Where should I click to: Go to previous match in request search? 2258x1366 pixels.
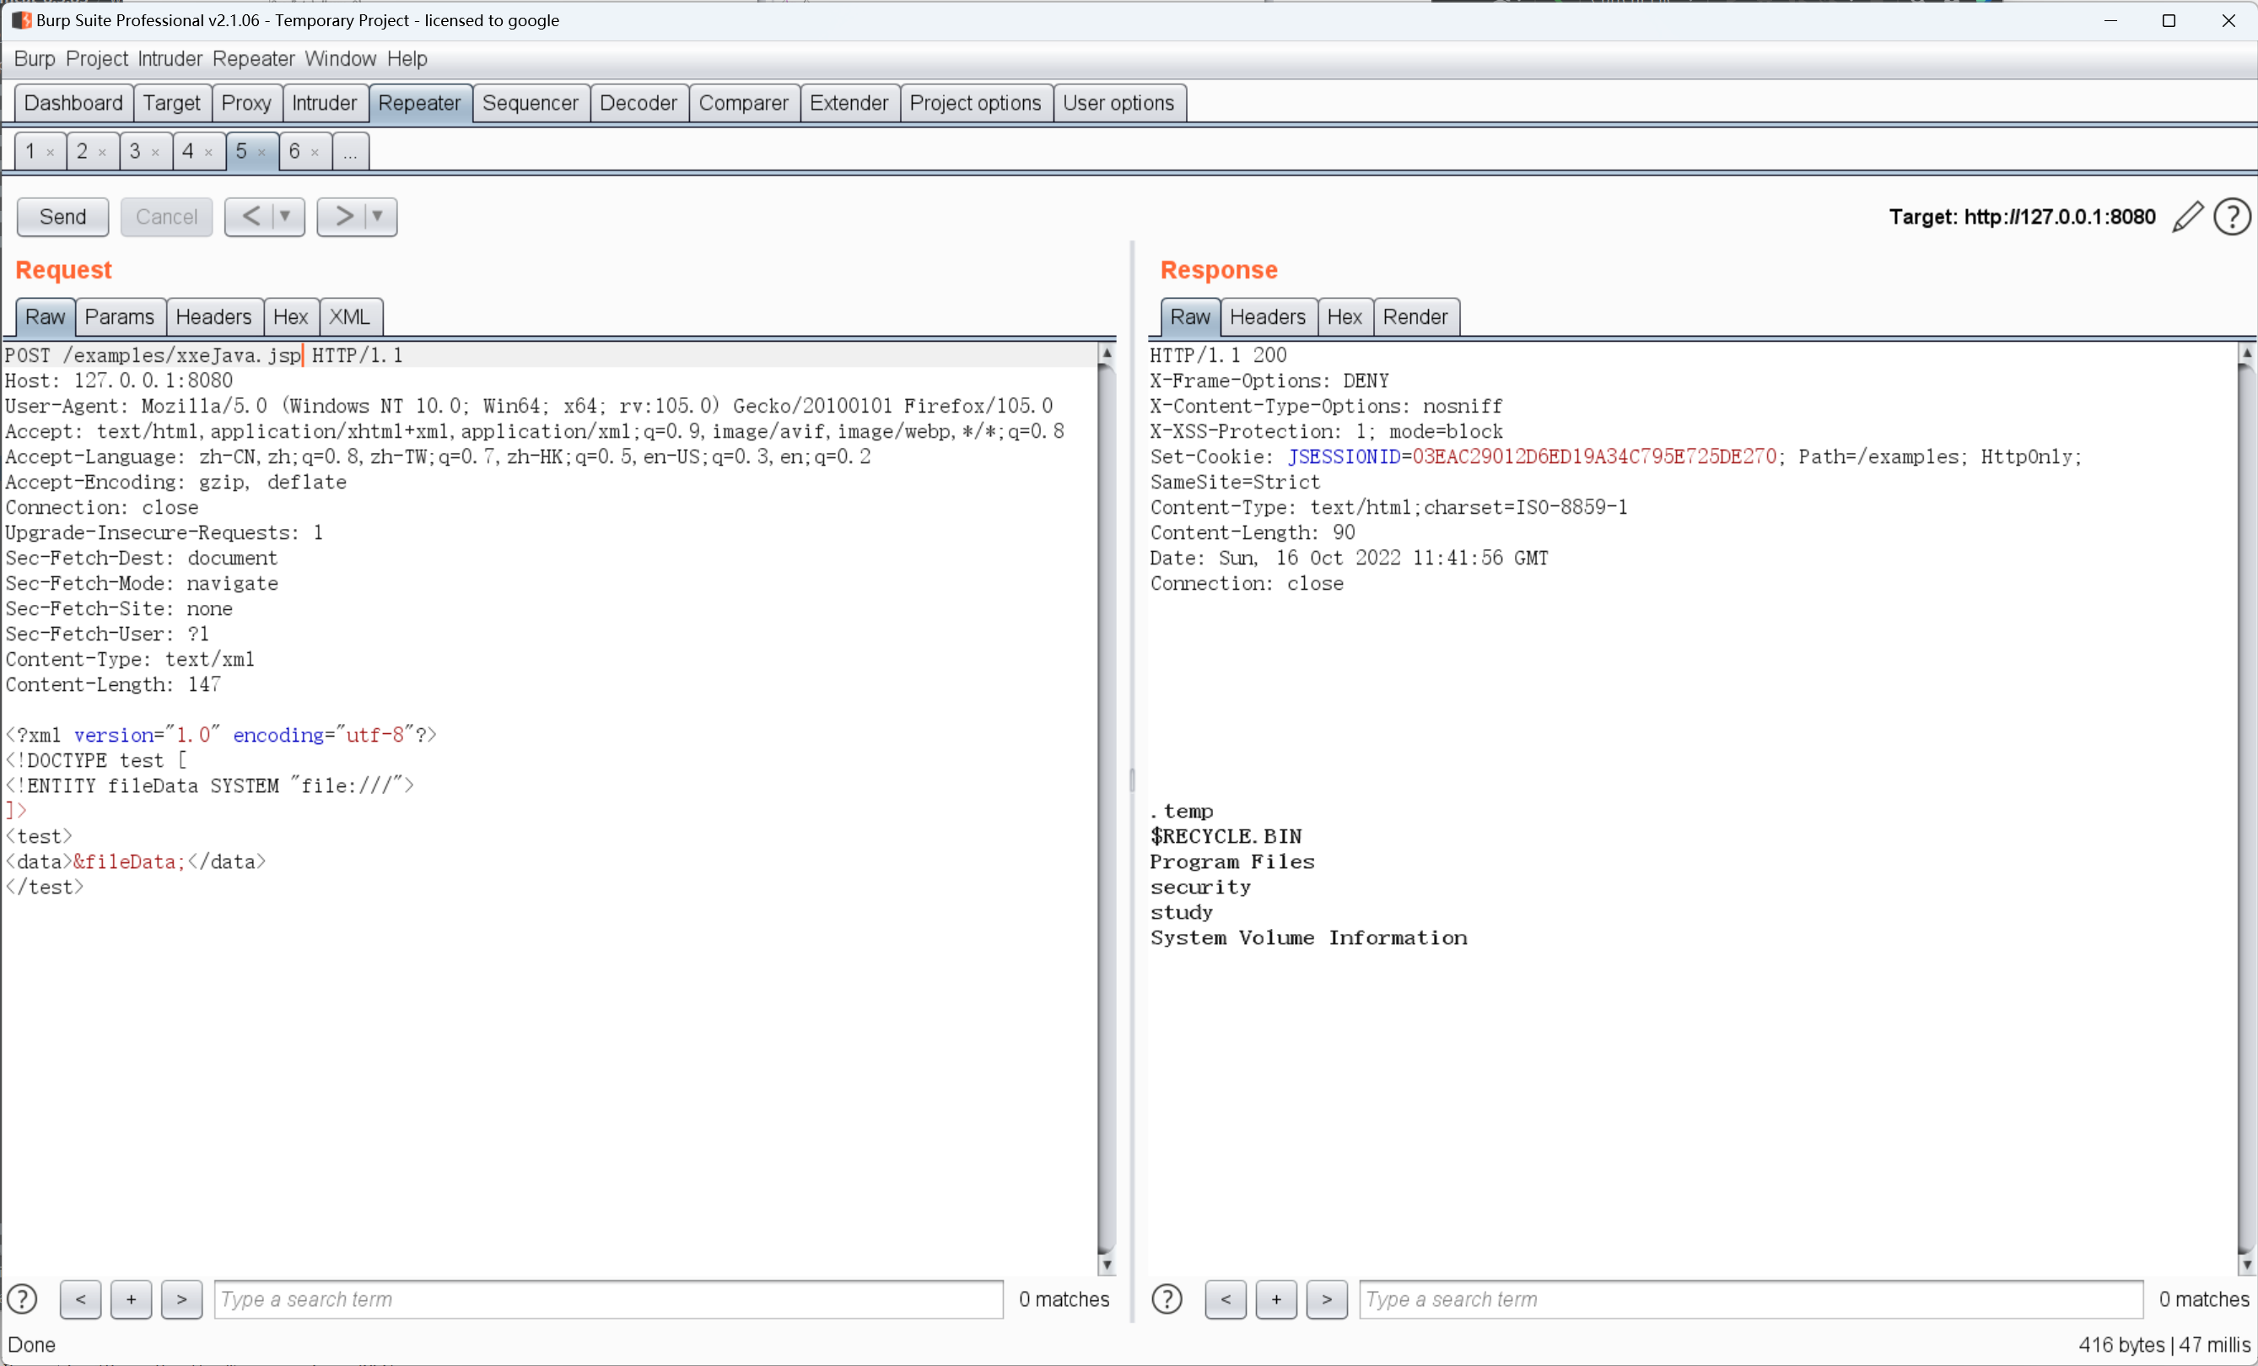[81, 1299]
